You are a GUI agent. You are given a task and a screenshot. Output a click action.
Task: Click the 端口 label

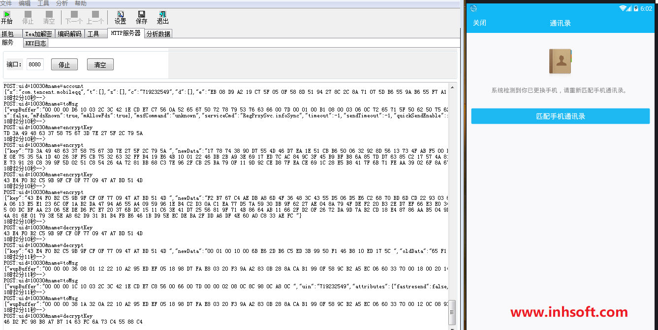pos(15,64)
